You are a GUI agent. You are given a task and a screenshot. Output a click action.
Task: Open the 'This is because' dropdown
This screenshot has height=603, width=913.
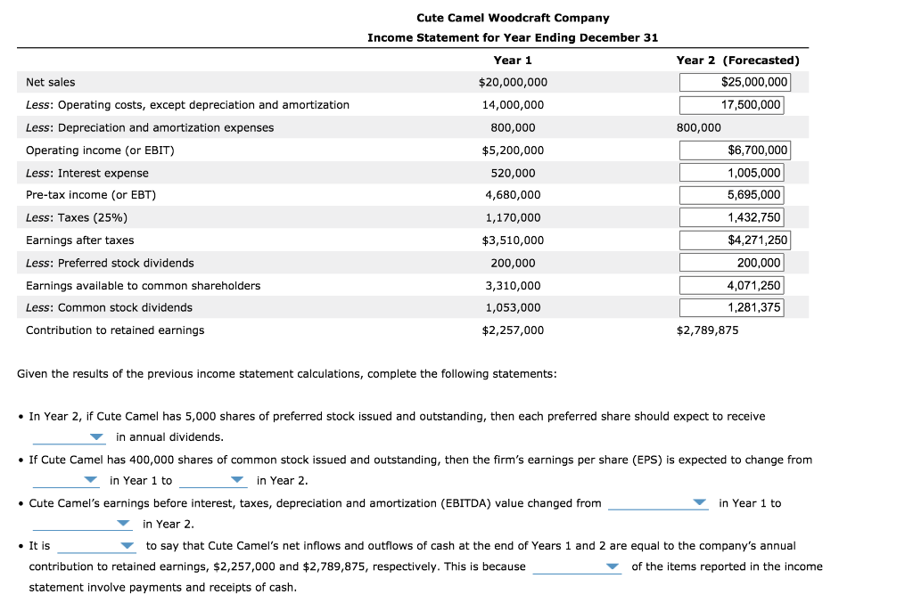click(577, 566)
